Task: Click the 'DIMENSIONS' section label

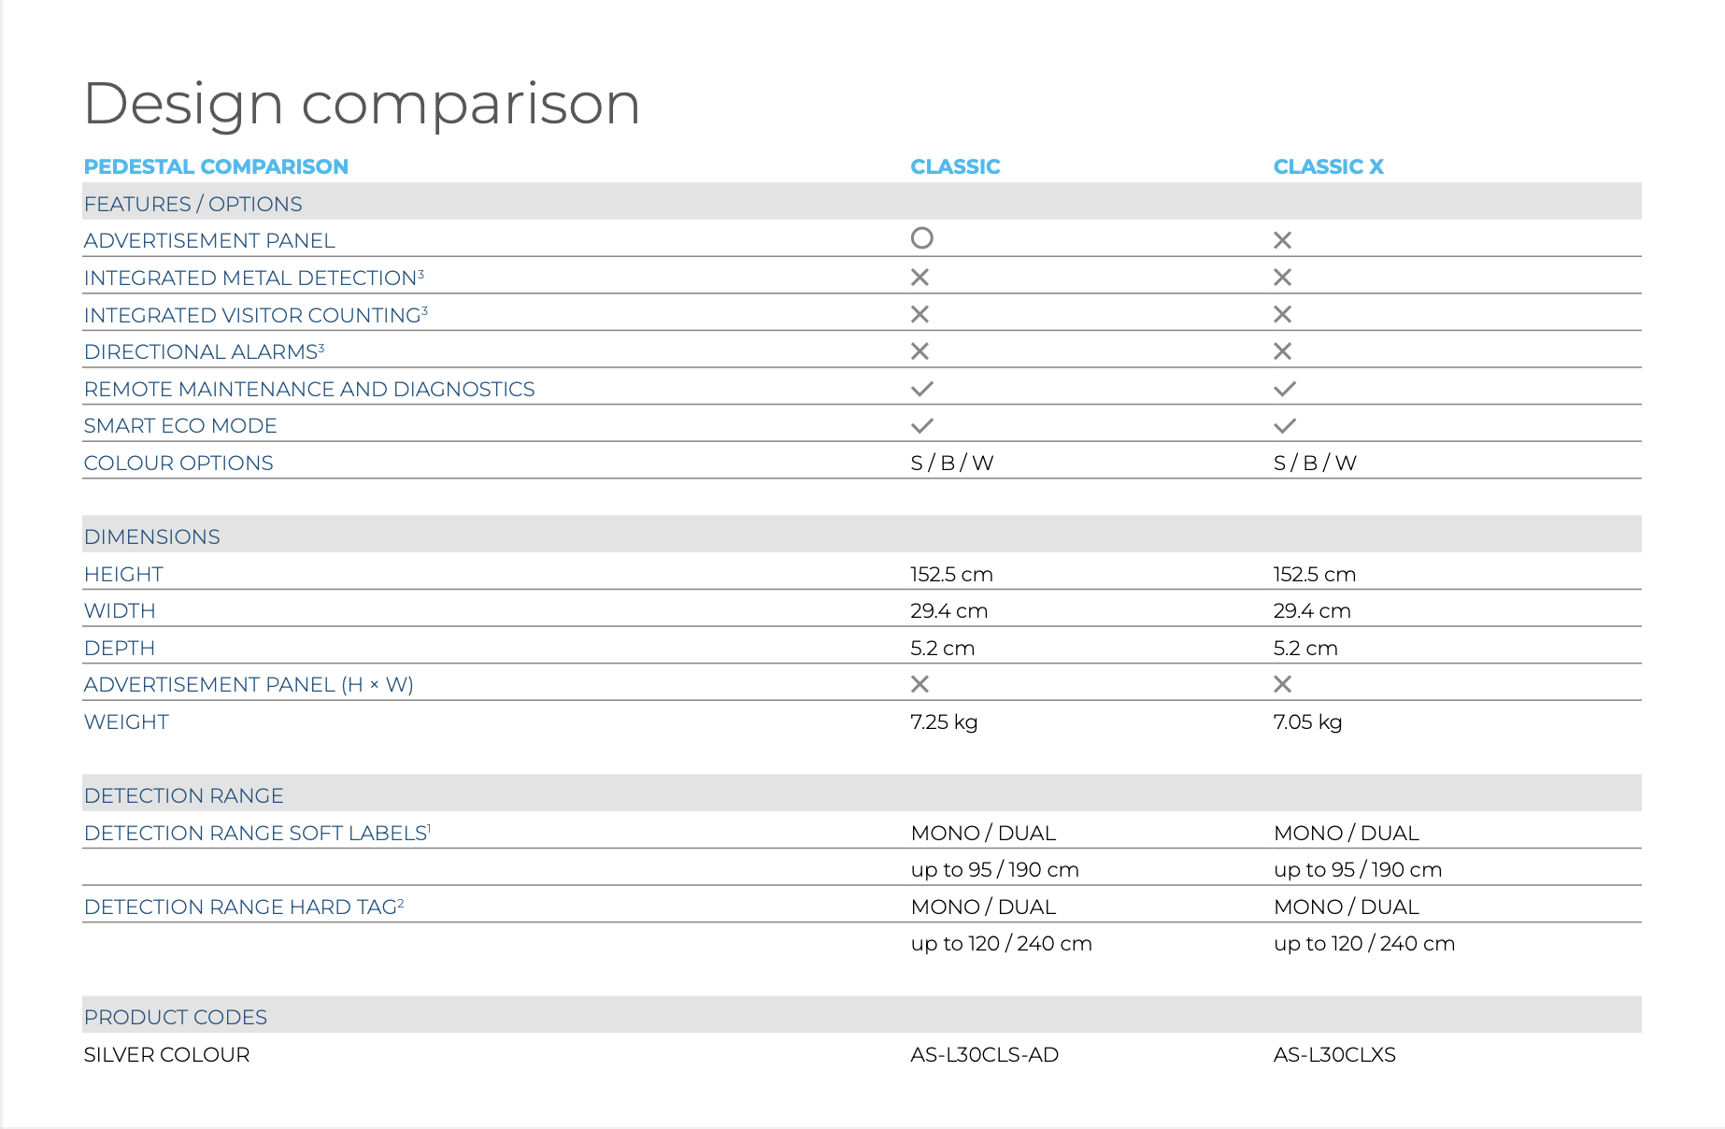Action: pos(151,536)
